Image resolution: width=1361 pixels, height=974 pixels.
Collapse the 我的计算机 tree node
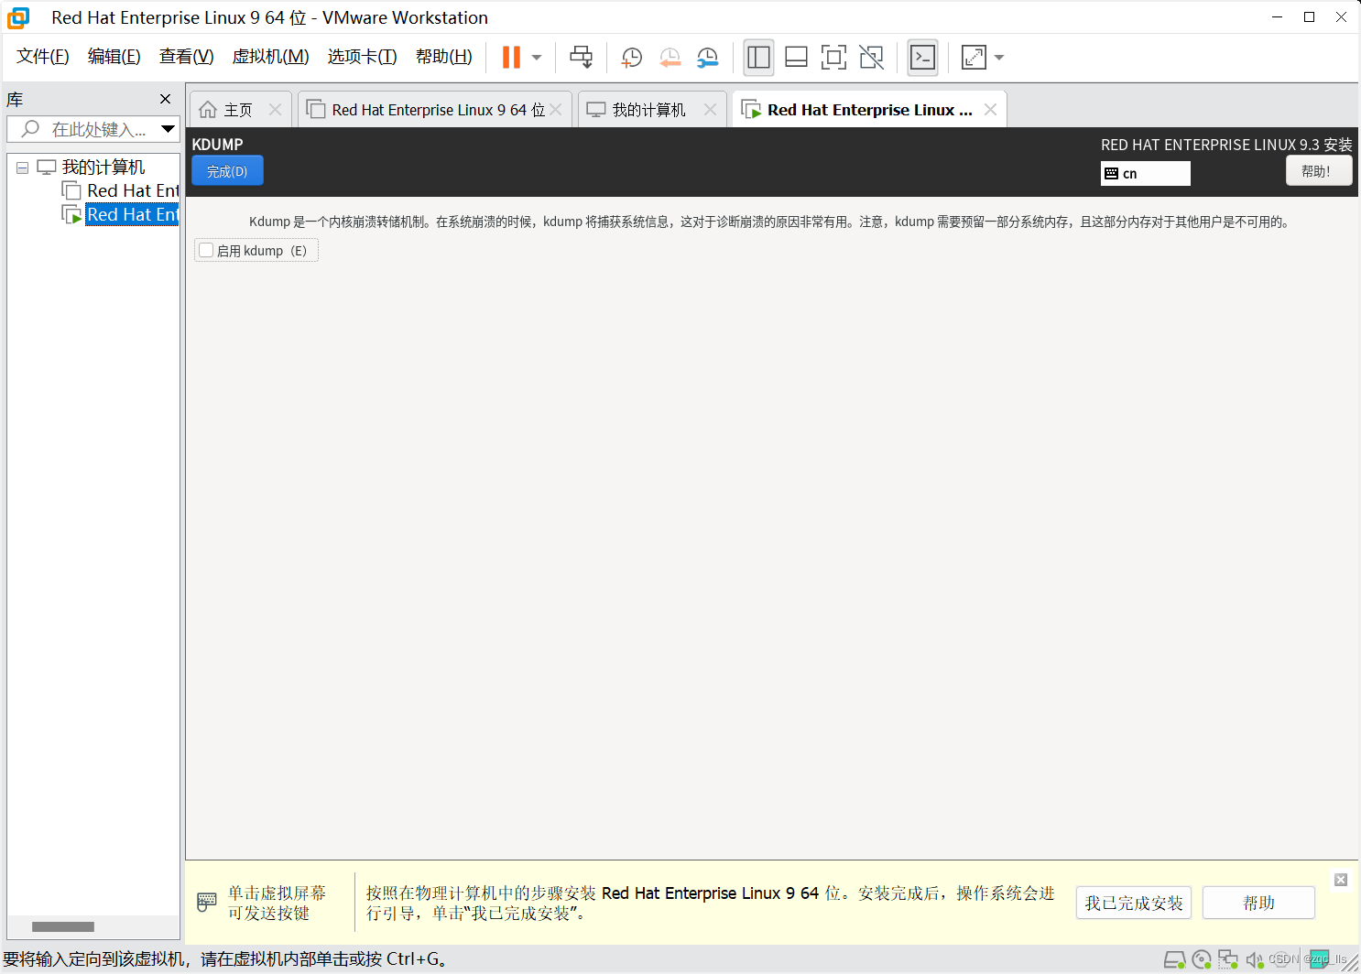[22, 168]
